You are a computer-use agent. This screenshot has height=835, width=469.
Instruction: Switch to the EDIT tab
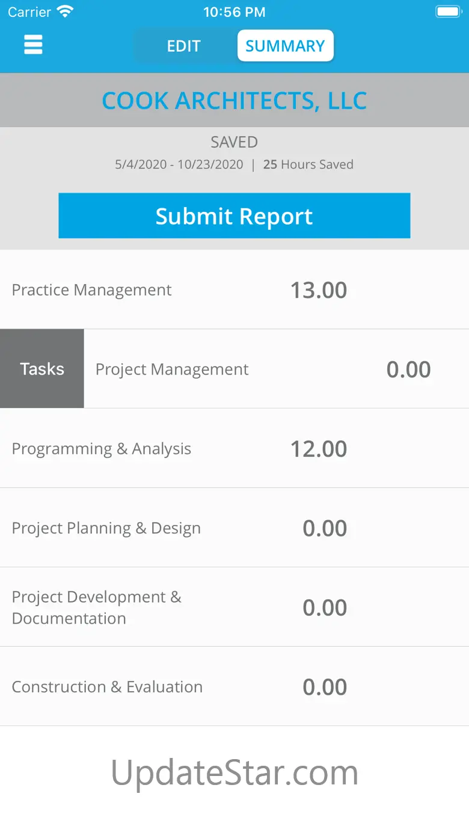183,46
